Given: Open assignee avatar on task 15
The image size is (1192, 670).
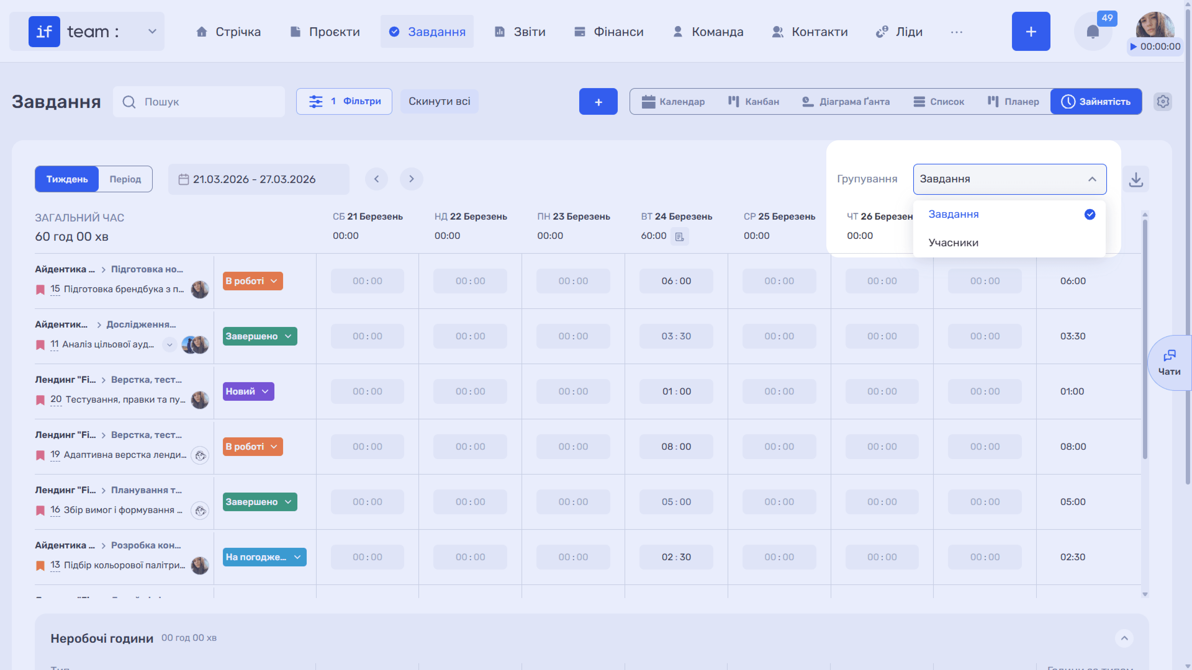Looking at the screenshot, I should pyautogui.click(x=200, y=289).
